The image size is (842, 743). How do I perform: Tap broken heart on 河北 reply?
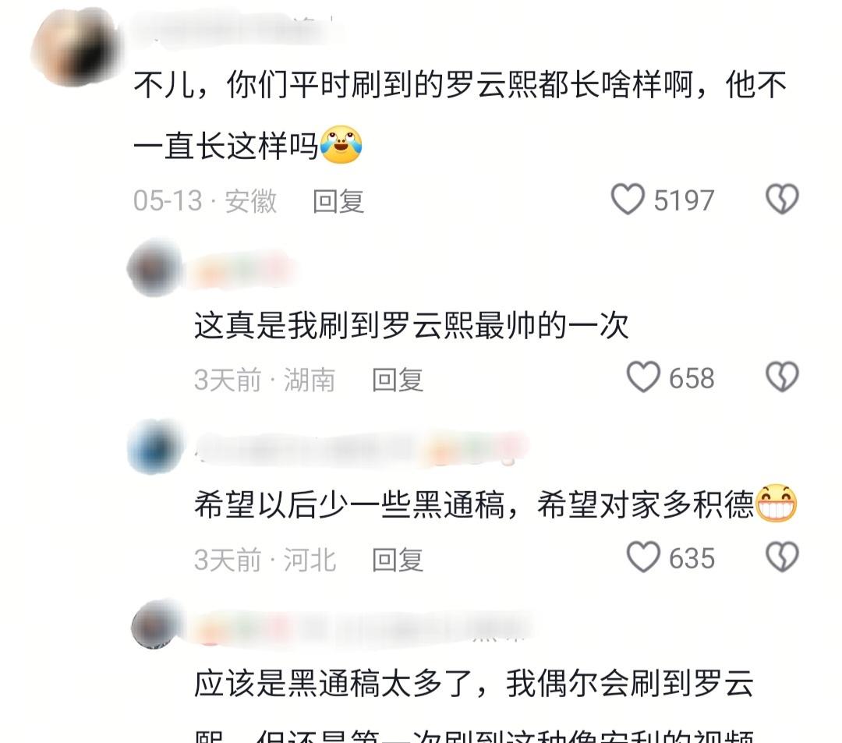tap(782, 557)
